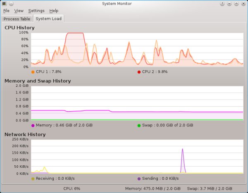
Task: Click the orange CPU 1 color dot
Action: pyautogui.click(x=33, y=72)
